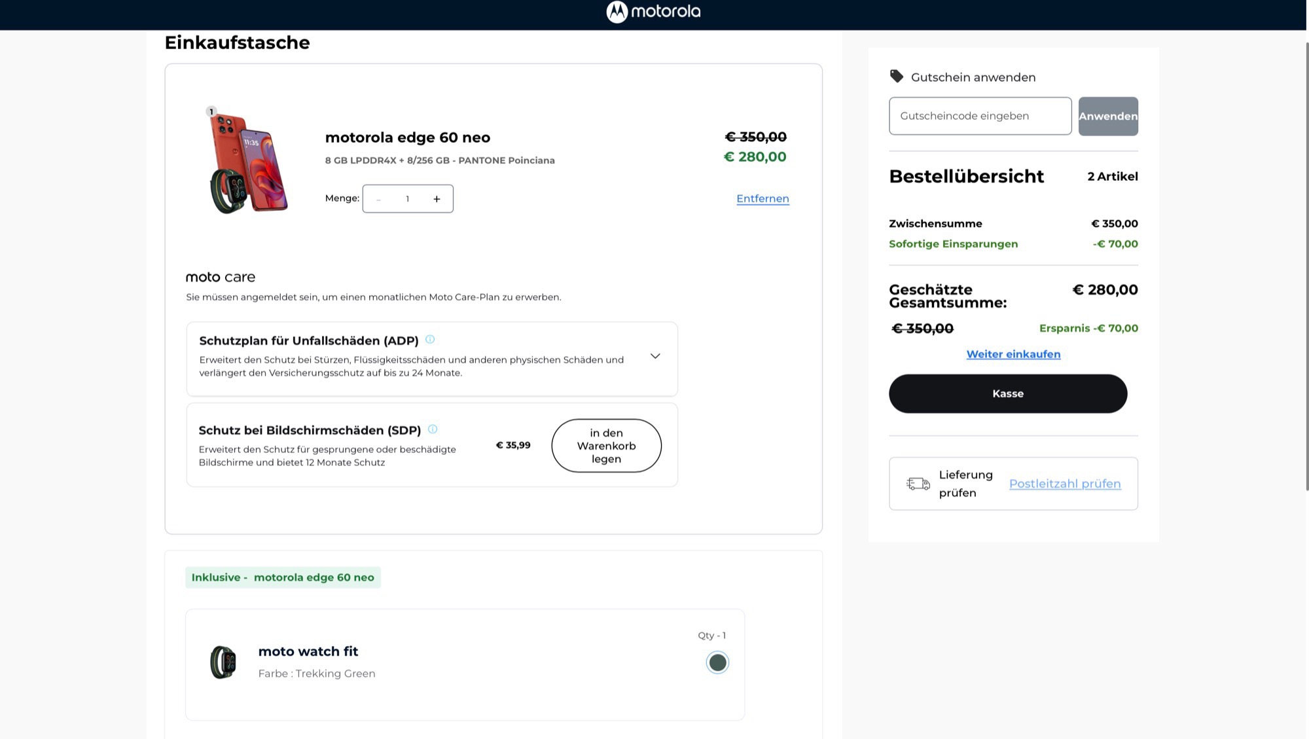Screen dimensions: 1309x739
Task: Click the coupon tag icon
Action: click(x=897, y=76)
